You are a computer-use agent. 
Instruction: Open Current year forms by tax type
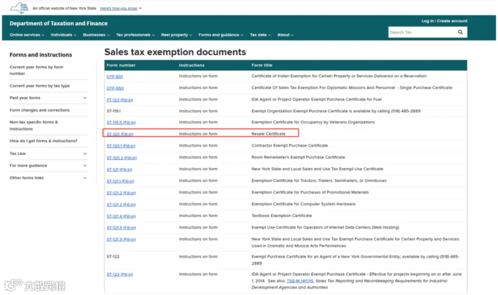coord(40,86)
